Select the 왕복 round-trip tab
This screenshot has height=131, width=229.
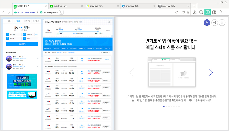pyautogui.click(x=17, y=21)
